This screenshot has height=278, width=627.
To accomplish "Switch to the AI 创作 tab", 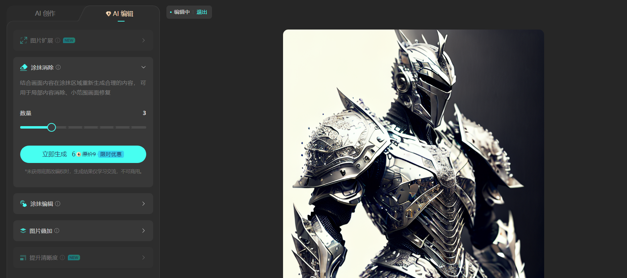I will pos(45,14).
